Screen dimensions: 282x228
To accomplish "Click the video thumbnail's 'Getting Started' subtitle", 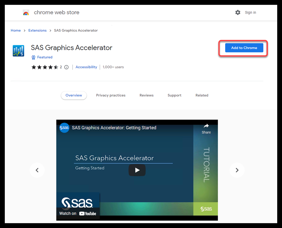I will (90, 168).
